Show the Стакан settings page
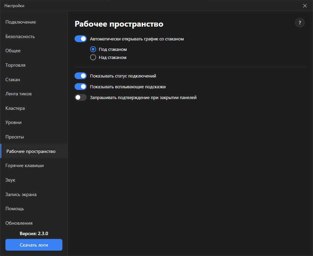Viewport: 313px width, 256px height. pyautogui.click(x=34, y=79)
